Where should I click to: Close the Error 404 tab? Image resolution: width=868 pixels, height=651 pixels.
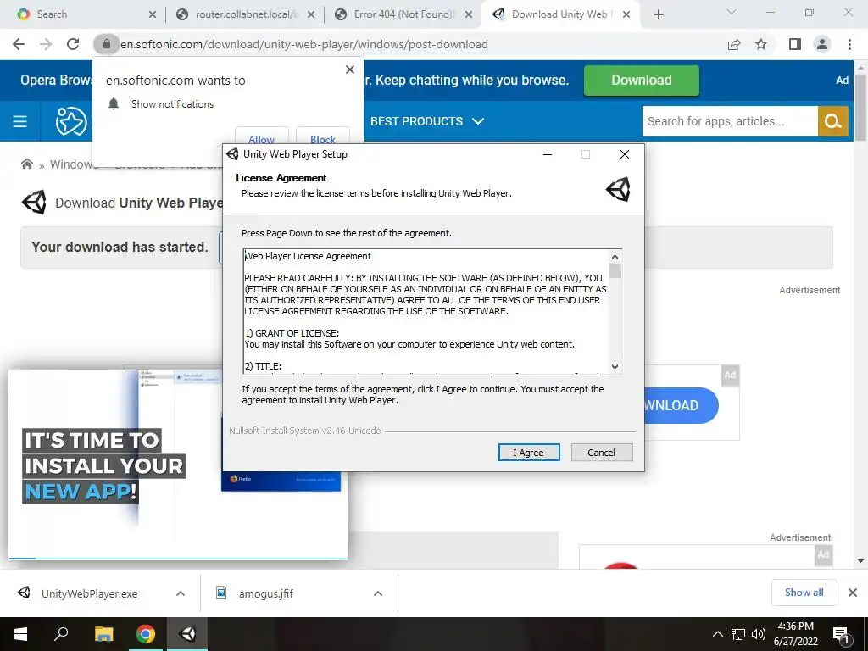pos(468,14)
